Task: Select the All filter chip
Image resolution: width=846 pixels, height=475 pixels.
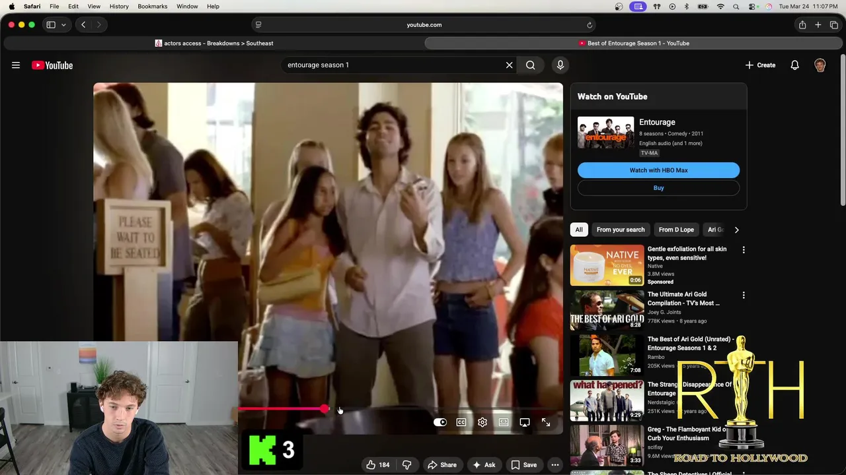Action: click(579, 230)
